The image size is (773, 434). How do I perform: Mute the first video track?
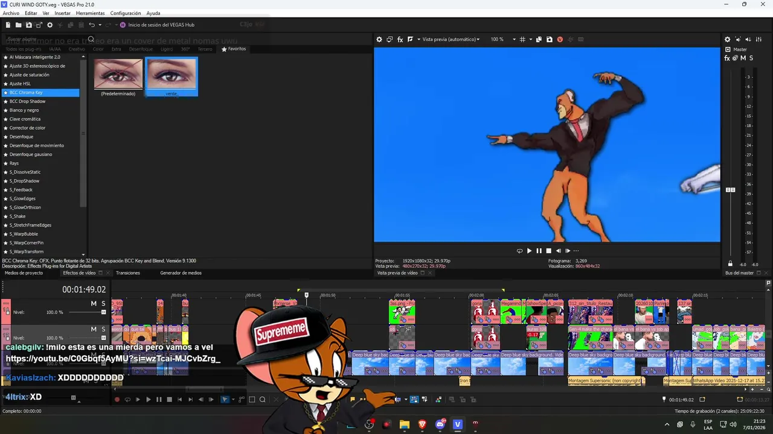click(94, 304)
